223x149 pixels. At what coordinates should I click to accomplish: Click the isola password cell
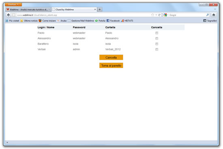(x=75, y=44)
